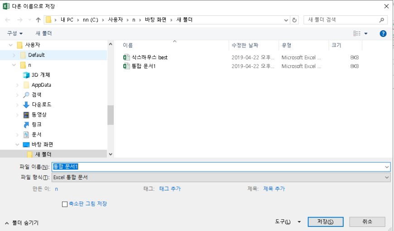This screenshot has width=394, height=231.
Task: Go back using the left arrow
Action: (x=8, y=20)
